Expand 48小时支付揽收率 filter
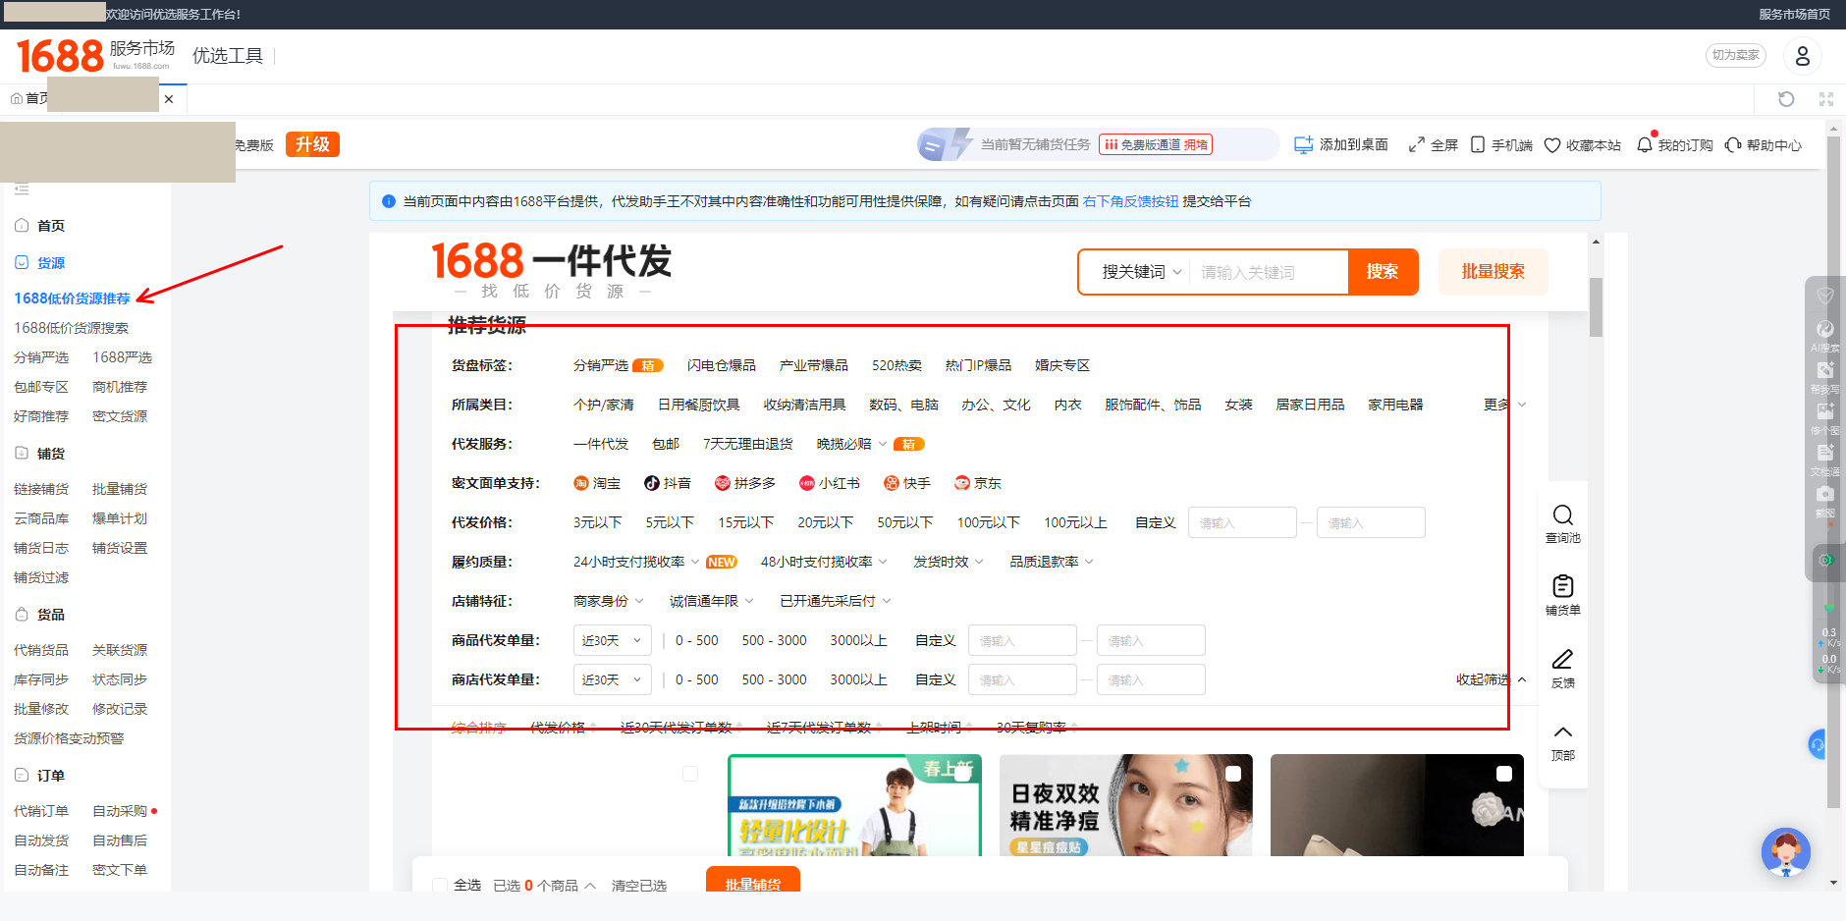 coord(824,562)
